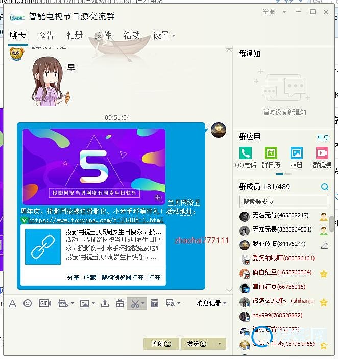
Task: Click the chat bubble more-tools icon
Action: point(170,303)
